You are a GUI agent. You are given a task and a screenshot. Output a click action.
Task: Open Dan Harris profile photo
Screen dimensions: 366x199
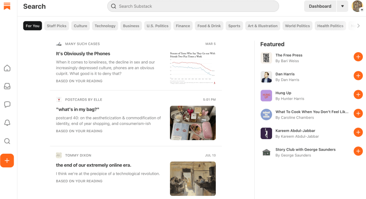[x=266, y=77]
